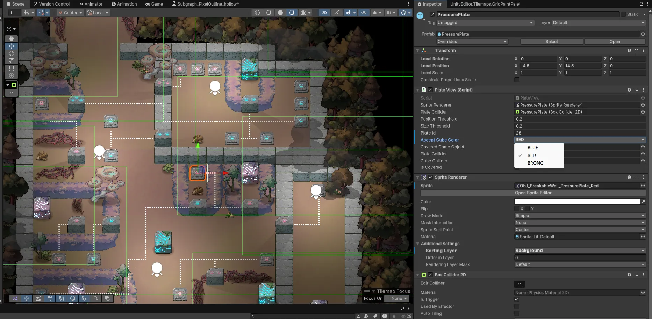The width and height of the screenshot is (652, 319).
Task: Click the color eyedropper icon
Action: point(643,202)
